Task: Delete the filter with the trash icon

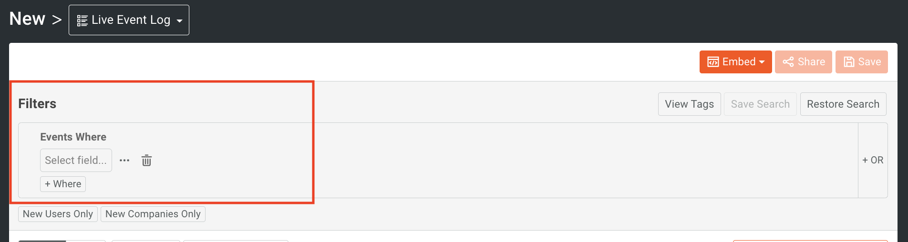Action: pos(146,161)
